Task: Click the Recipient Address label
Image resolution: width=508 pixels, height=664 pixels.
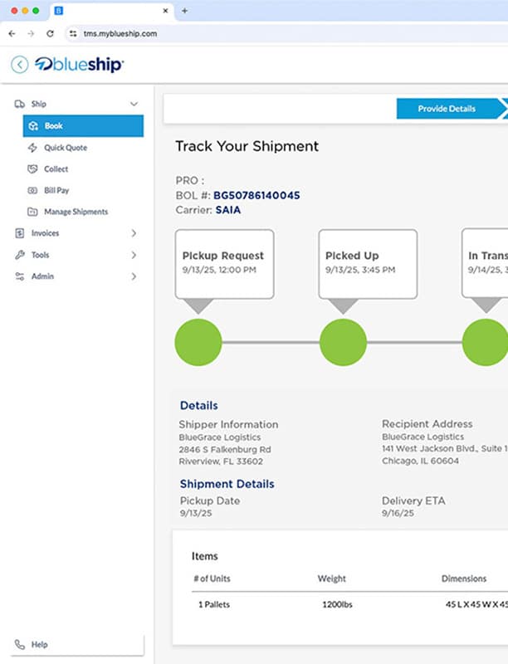Action: 427,424
